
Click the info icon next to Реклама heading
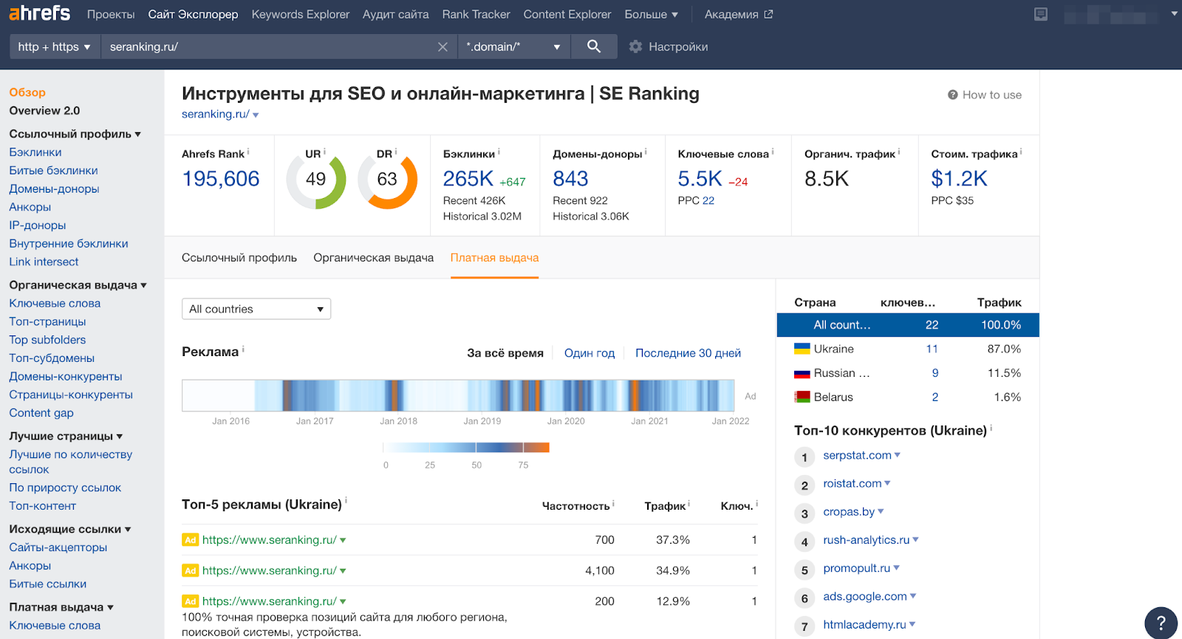243,349
